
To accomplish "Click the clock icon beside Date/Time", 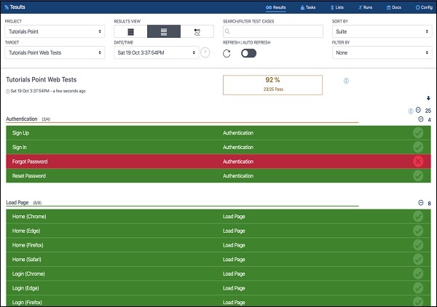I will (x=205, y=52).
